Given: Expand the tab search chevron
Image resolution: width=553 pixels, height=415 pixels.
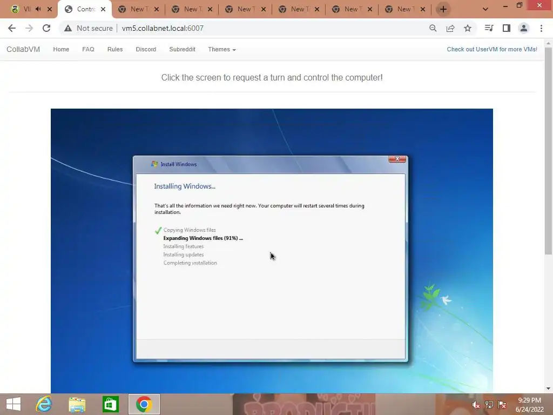Looking at the screenshot, I should (485, 9).
